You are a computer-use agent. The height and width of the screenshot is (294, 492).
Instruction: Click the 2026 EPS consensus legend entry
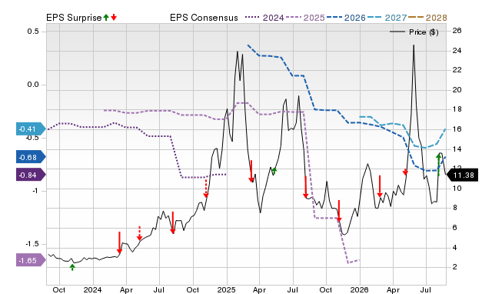click(x=346, y=18)
